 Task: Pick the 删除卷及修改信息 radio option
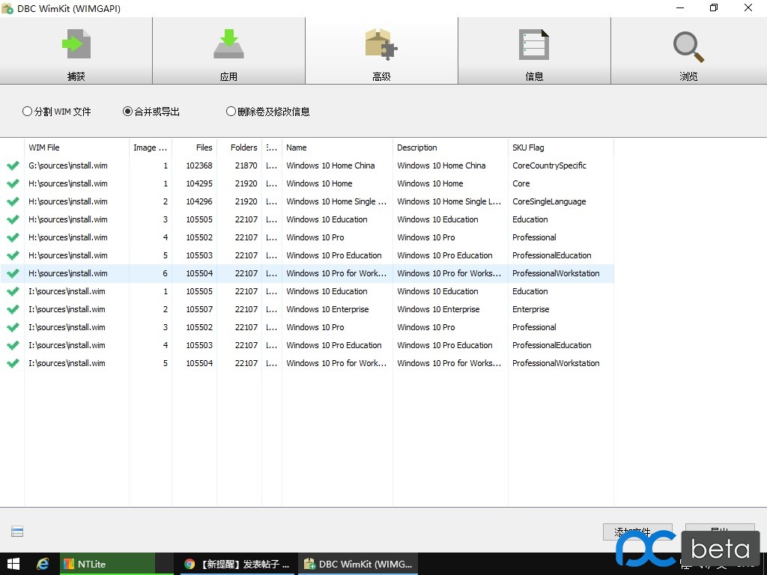tap(267, 112)
